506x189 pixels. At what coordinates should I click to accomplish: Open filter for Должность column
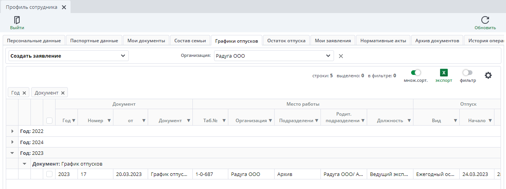(409, 121)
